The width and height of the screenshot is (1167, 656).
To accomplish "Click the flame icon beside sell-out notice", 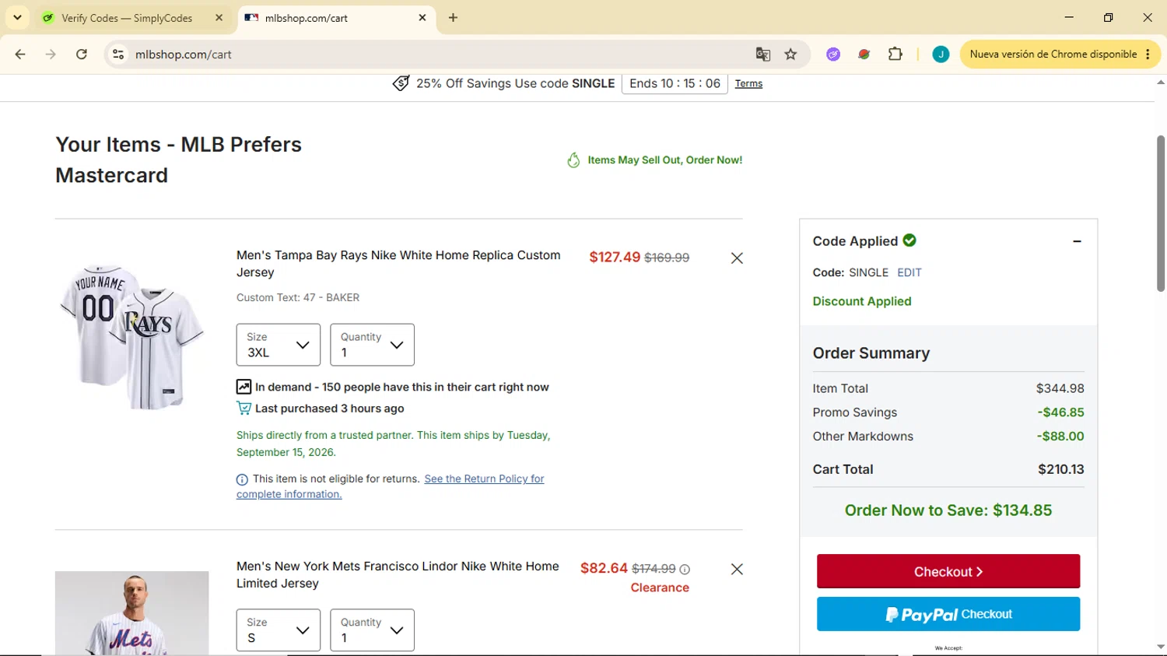I will 573,160.
